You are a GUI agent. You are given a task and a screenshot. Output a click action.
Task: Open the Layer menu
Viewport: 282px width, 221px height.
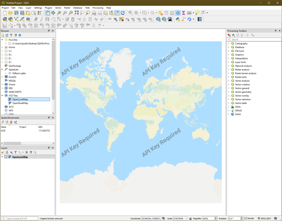pyautogui.click(x=29, y=8)
